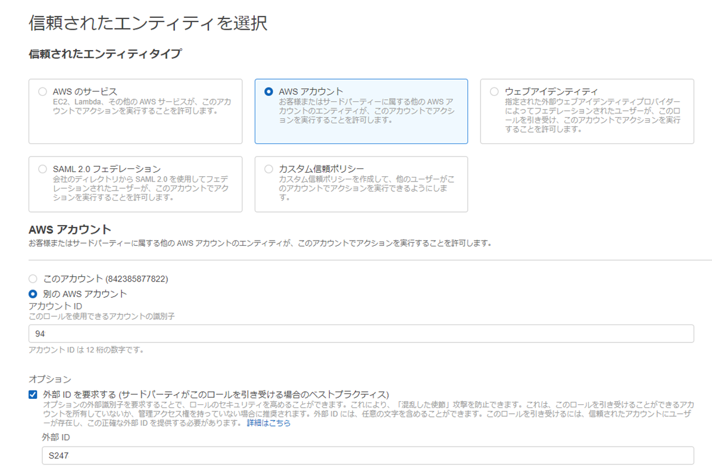712x468 pixels.
Task: Click the 外部 ID を要求する label text
Action: pyautogui.click(x=216, y=395)
